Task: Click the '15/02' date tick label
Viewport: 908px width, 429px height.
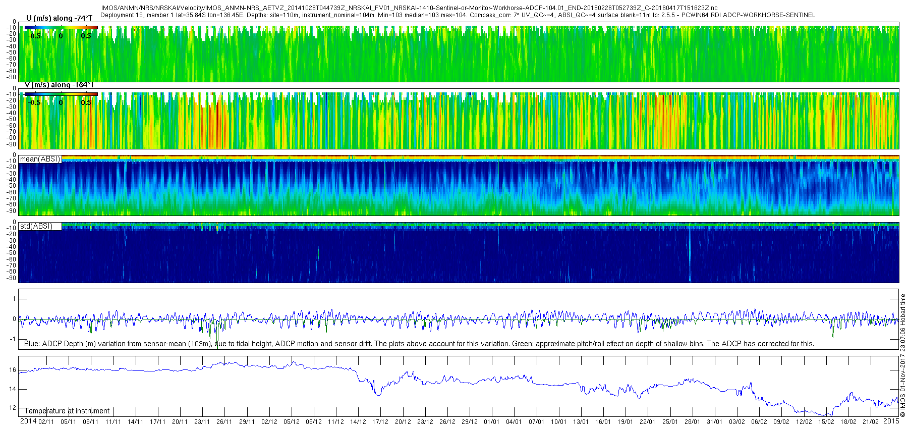Action: tap(826, 422)
